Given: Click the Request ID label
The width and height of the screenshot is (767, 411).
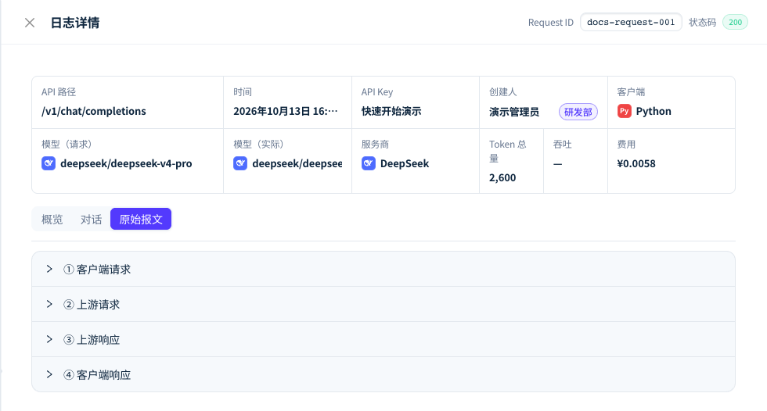Looking at the screenshot, I should [x=551, y=23].
